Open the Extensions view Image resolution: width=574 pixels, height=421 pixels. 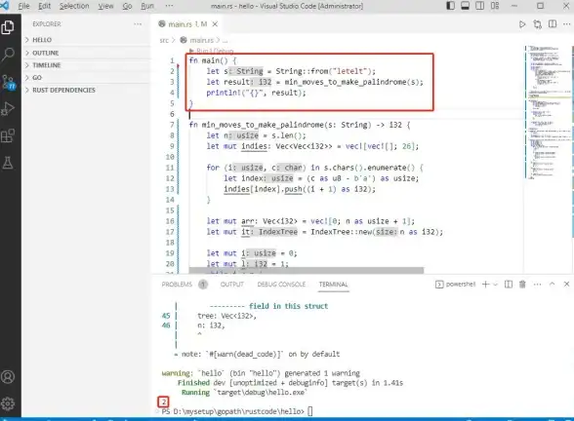pyautogui.click(x=8, y=136)
